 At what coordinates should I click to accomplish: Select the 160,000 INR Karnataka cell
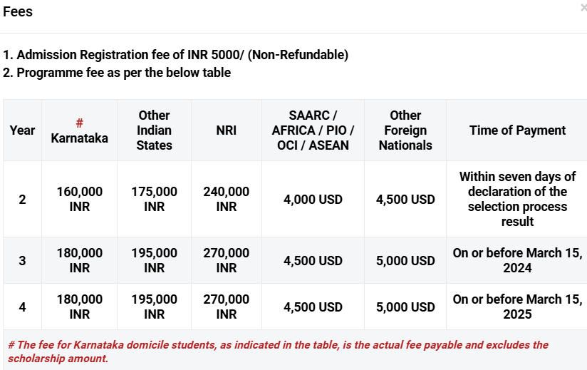point(79,199)
